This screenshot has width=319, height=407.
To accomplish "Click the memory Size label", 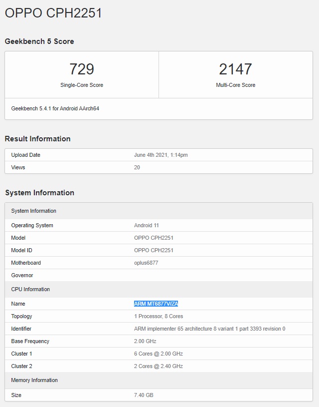I will tap(16, 395).
